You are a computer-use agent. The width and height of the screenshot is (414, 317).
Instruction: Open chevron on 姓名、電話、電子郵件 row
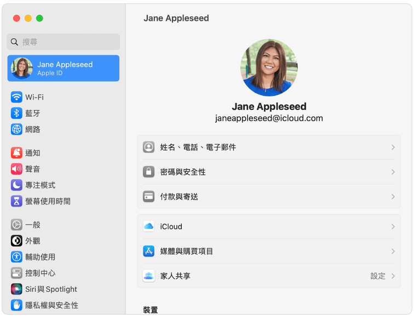pos(393,147)
